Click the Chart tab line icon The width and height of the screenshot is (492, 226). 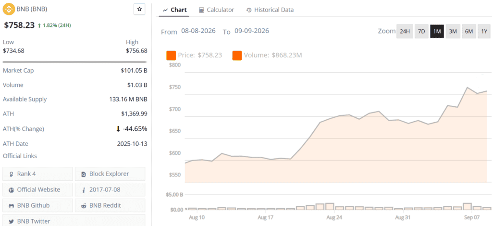click(165, 11)
